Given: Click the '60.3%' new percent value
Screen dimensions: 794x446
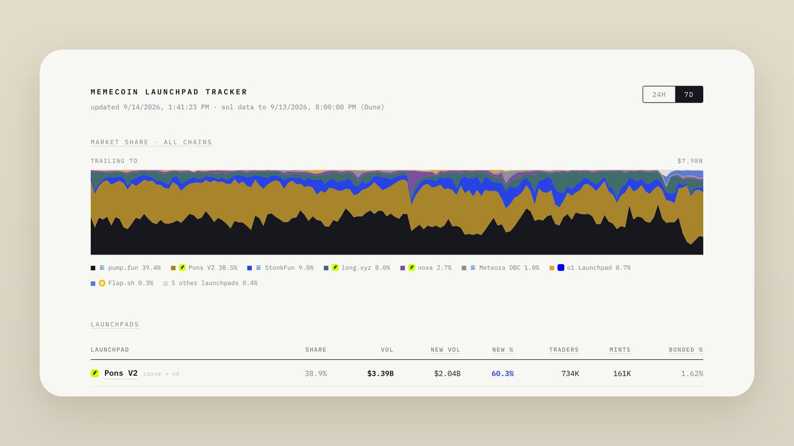Looking at the screenshot, I should point(502,373).
